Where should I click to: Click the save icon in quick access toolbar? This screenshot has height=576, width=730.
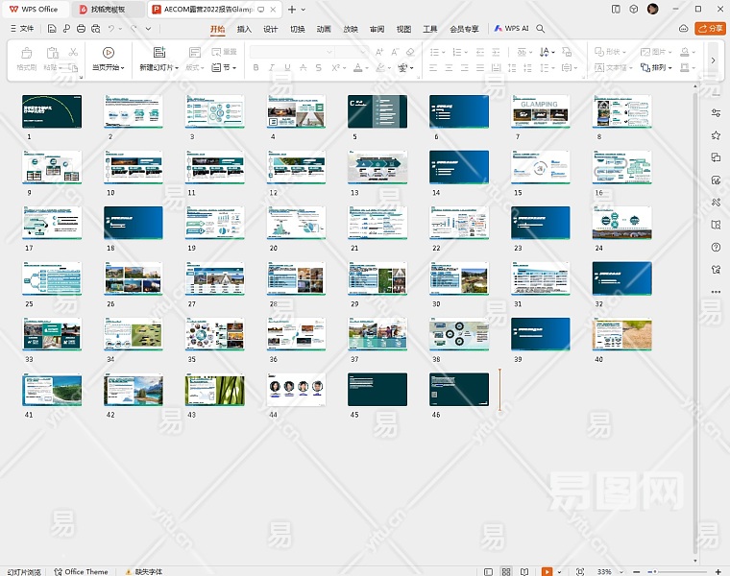[53, 29]
